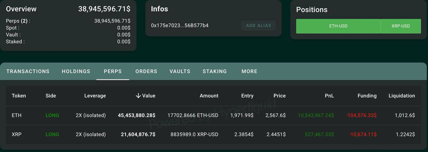Open the ETH-USD position button
The height and width of the screenshot is (152, 428).
(x=338, y=26)
